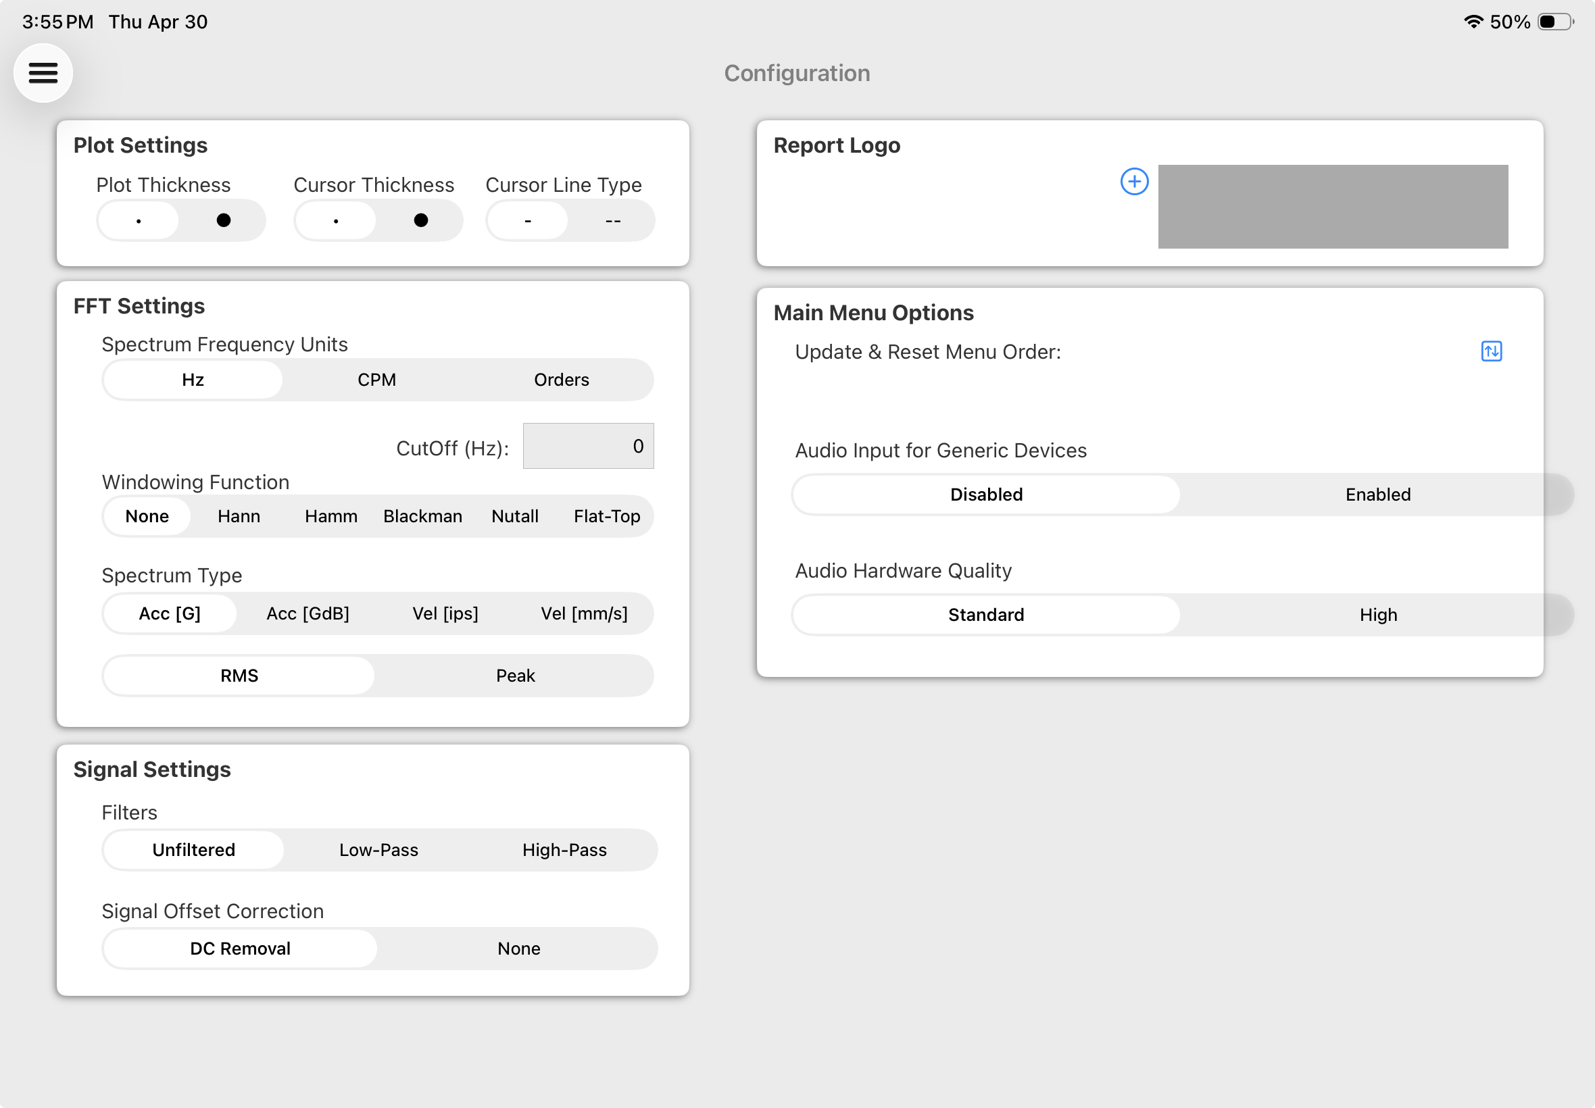The height and width of the screenshot is (1108, 1595).
Task: Set audio hardware quality to Standard
Action: (x=986, y=614)
